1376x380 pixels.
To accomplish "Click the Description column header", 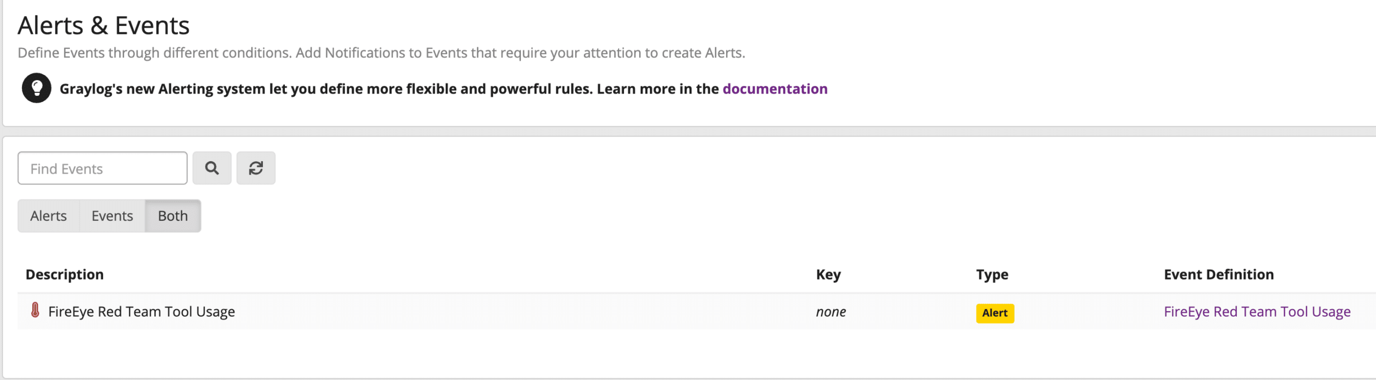I will 64,275.
